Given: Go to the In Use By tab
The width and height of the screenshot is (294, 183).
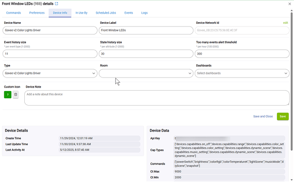Looking at the screenshot, I should tap(81, 13).
